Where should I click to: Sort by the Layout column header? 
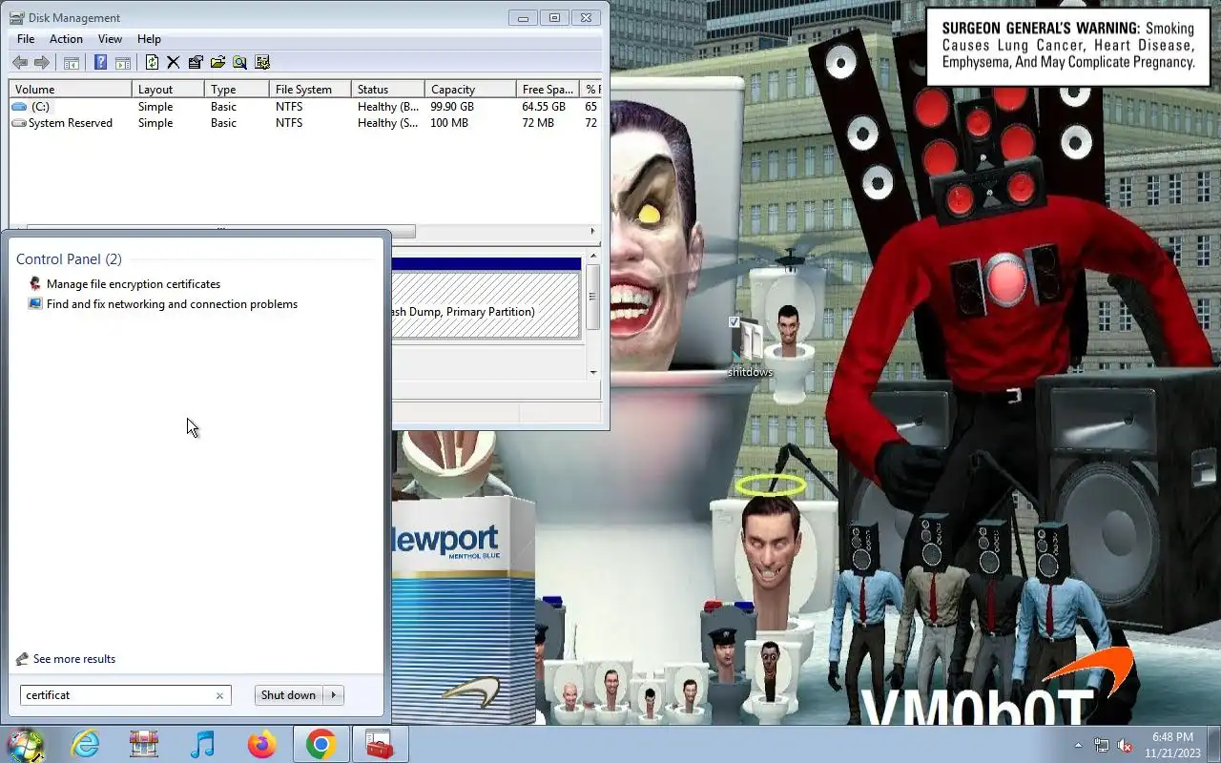(168, 90)
